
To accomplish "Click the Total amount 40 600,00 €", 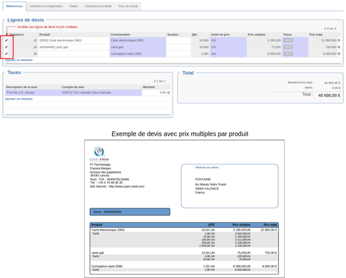I will 329,95.
